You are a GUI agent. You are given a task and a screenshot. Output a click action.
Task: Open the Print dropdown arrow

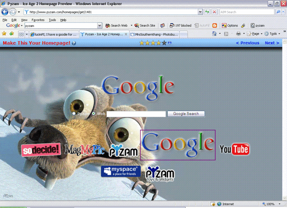(x=244, y=34)
